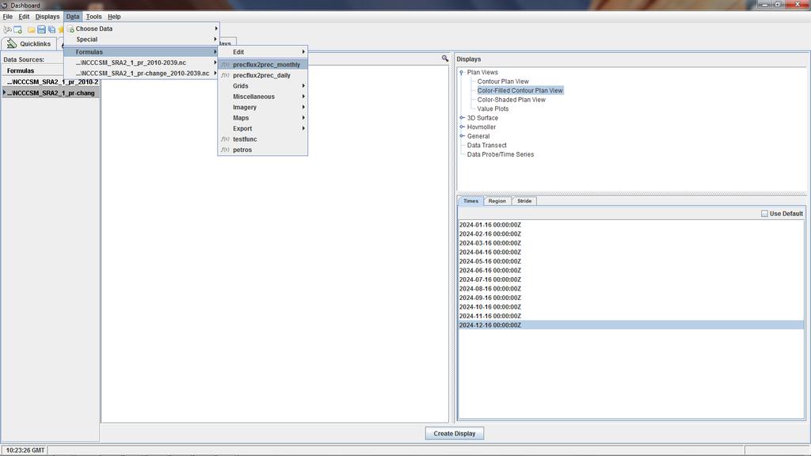The width and height of the screenshot is (811, 456).
Task: Open the NCCCSM_SRA2_1_pr_2010-2039.nc menu entry
Action: [142, 63]
